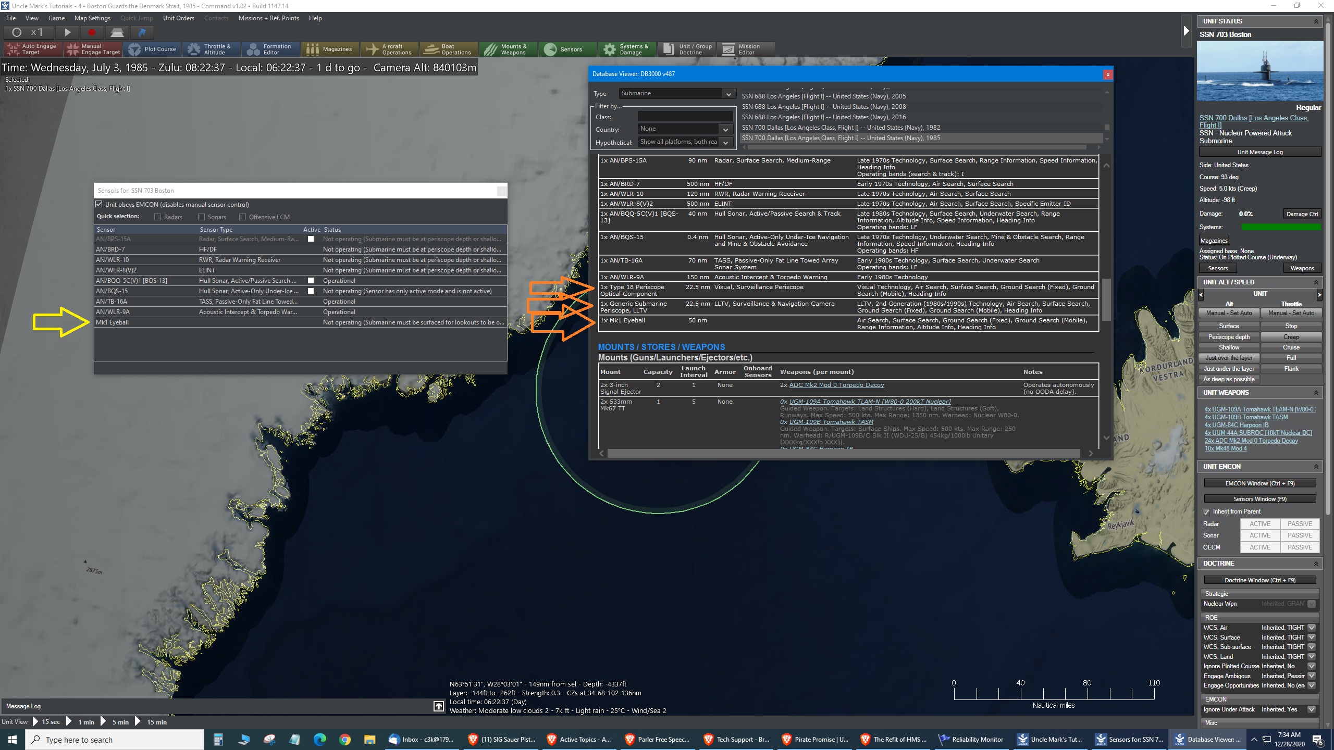This screenshot has height=750, width=1334.
Task: Open Ignore Plotted Course dropdown
Action: [1312, 666]
